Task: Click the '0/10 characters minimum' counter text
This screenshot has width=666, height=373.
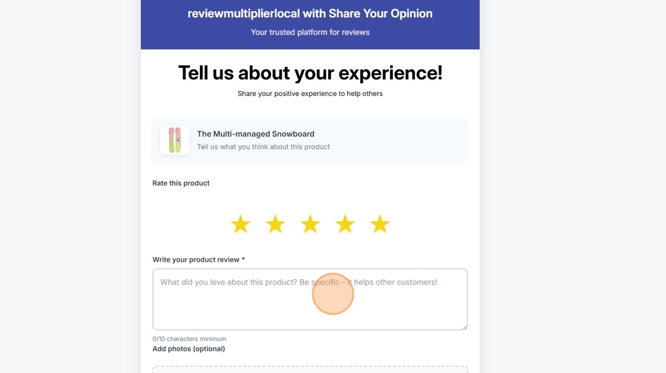Action: click(x=189, y=338)
